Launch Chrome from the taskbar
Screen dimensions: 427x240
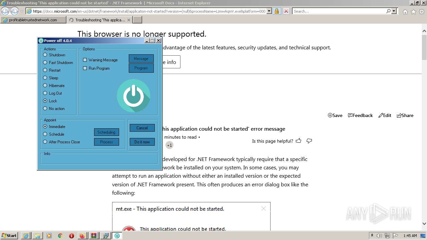pyautogui.click(x=60, y=236)
